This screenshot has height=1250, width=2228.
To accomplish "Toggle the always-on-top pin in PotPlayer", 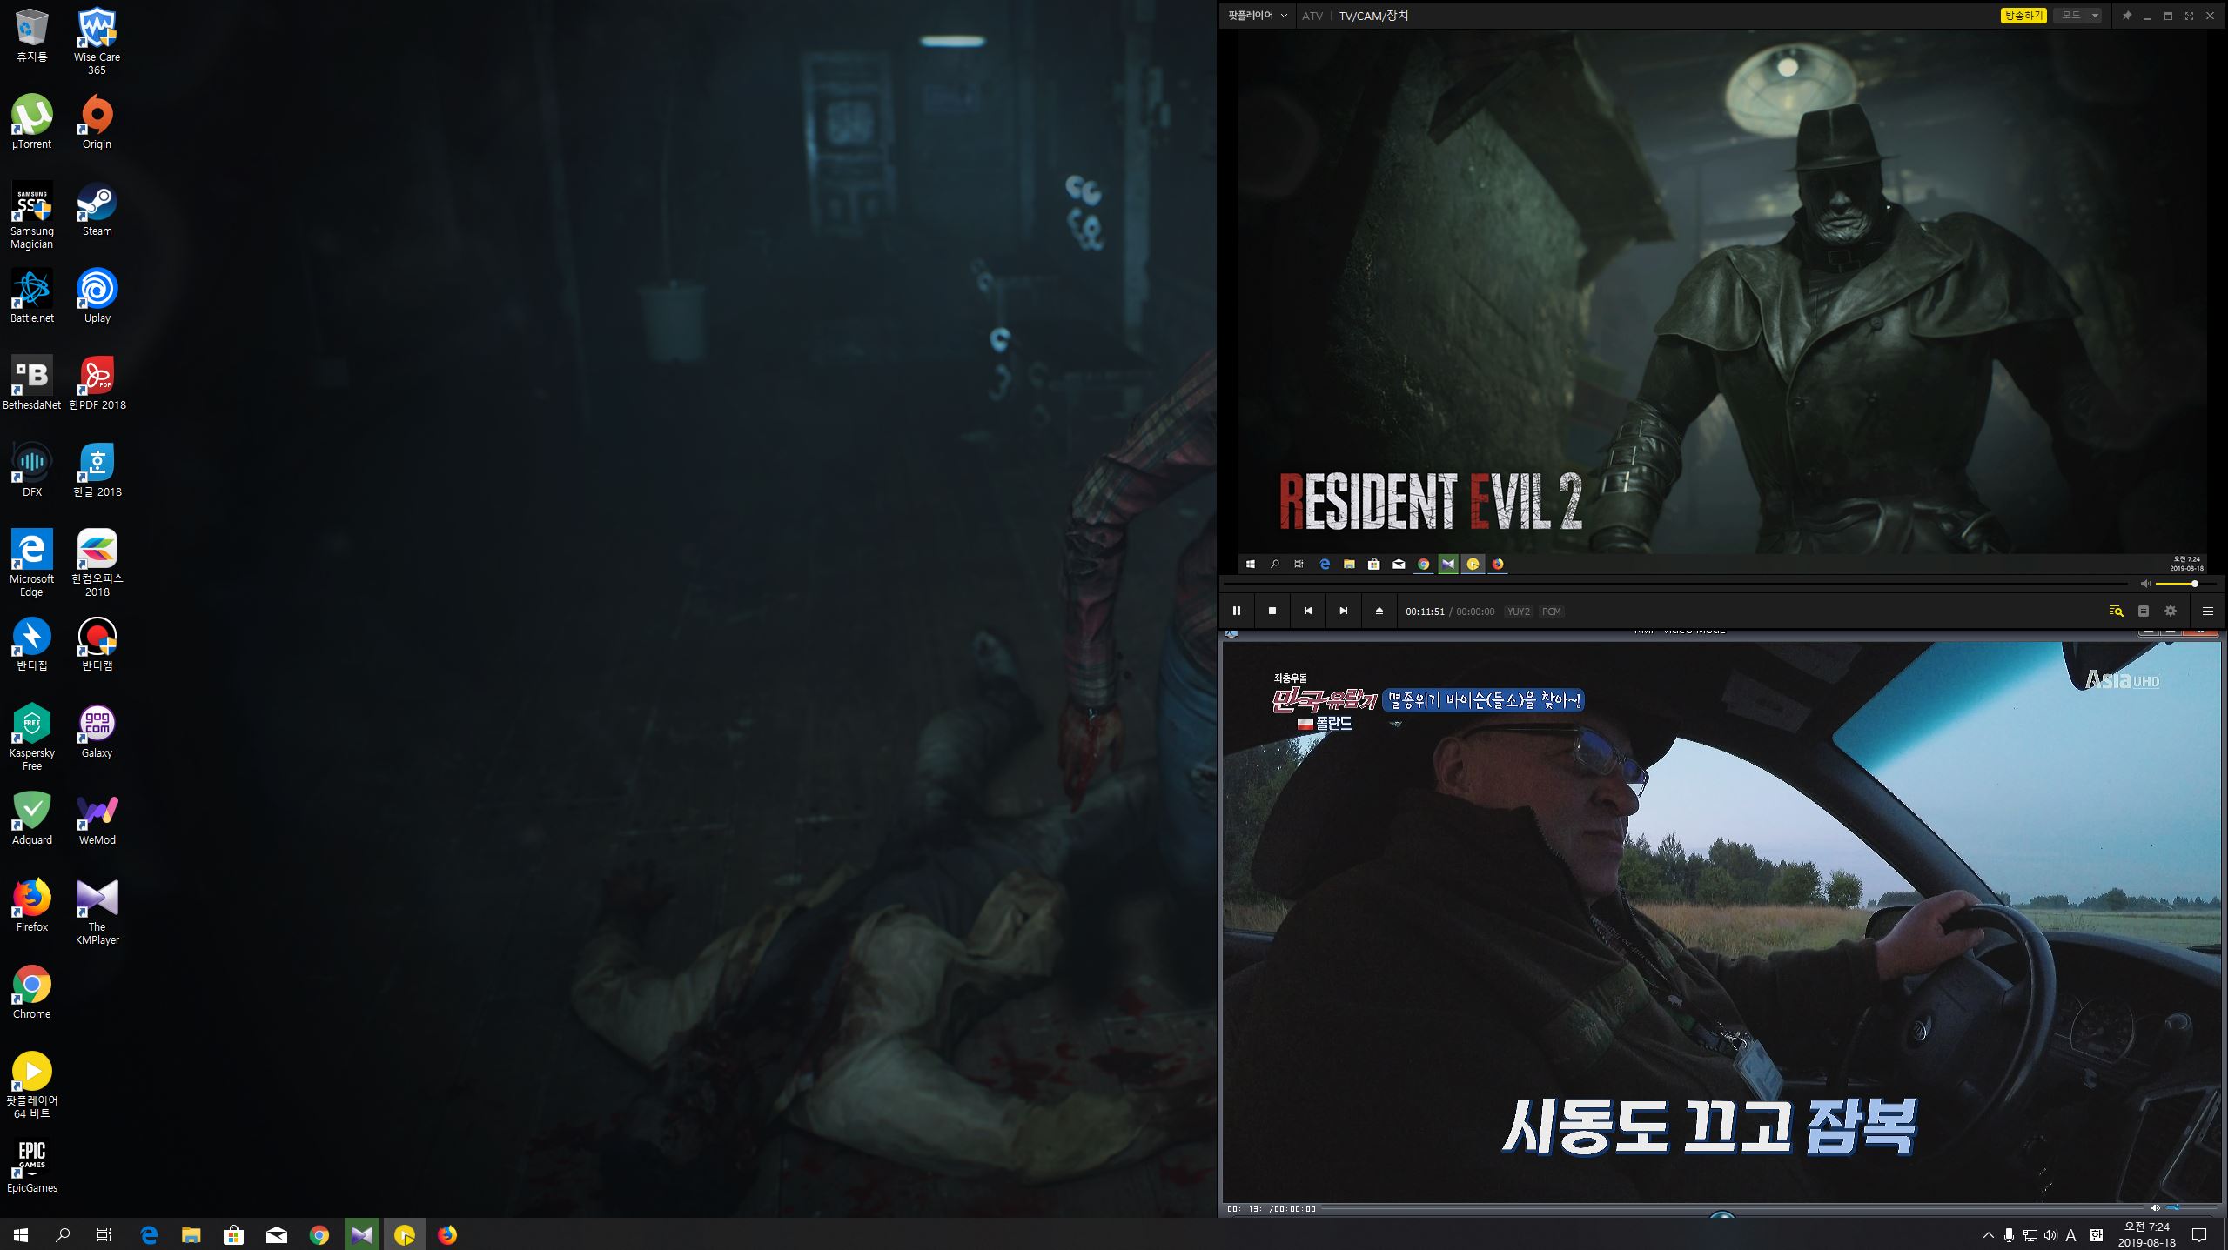I will (2126, 16).
